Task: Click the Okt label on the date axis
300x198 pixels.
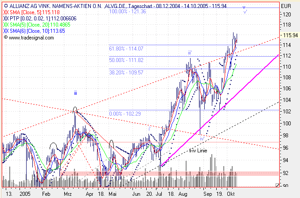Action: (x=231, y=194)
